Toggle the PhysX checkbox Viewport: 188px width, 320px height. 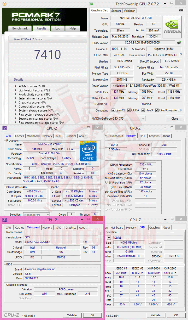pos(143,110)
